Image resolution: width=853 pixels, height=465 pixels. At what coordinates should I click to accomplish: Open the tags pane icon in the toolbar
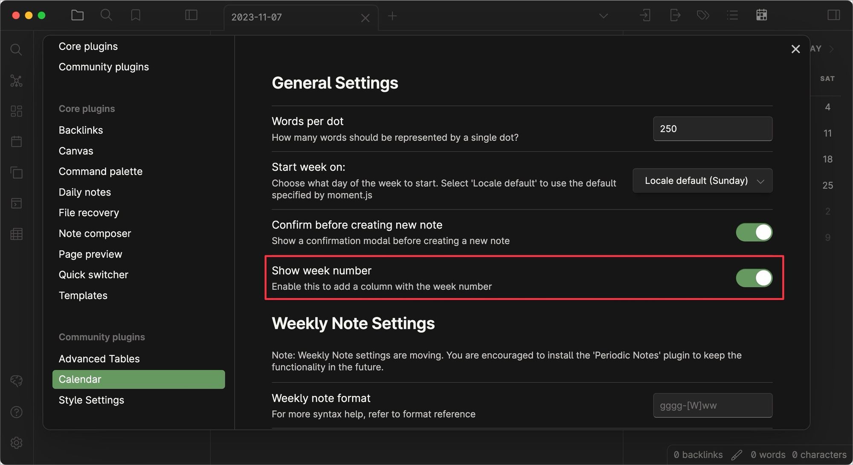click(702, 15)
